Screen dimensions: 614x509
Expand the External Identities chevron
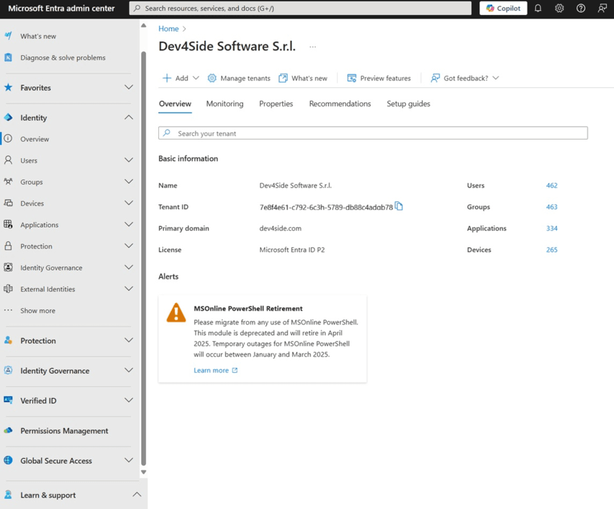129,288
